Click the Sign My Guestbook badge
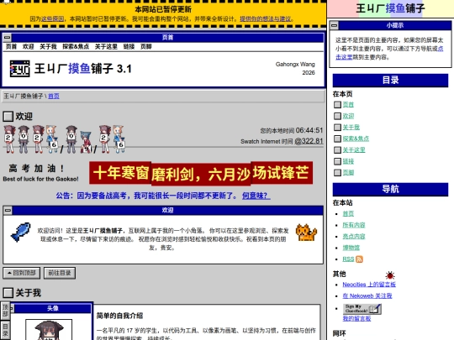The image size is (454, 340). pos(362,309)
